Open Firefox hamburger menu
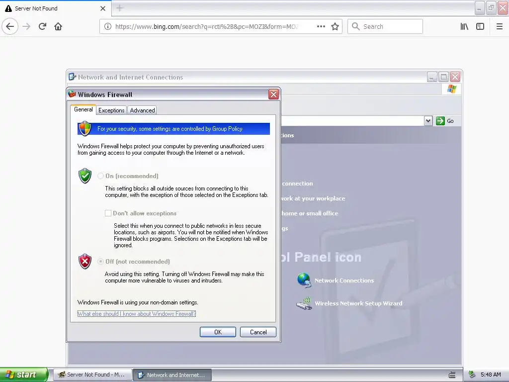 coord(500,26)
